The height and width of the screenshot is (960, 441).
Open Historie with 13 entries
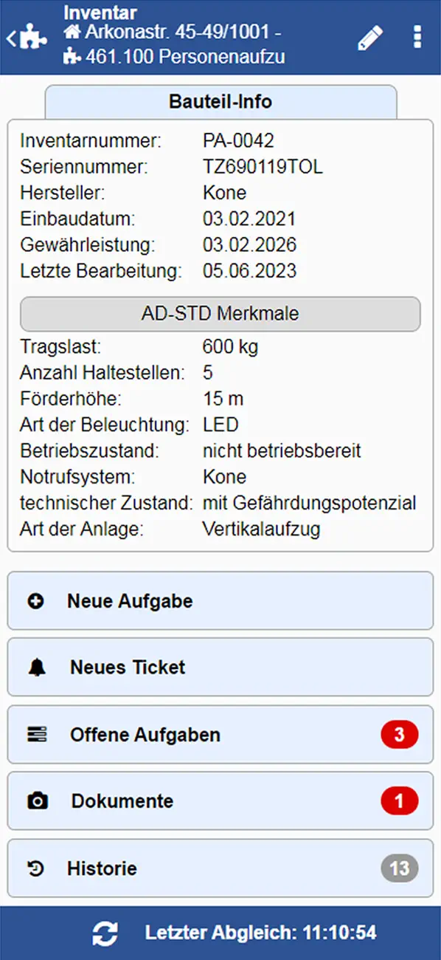tap(220, 868)
